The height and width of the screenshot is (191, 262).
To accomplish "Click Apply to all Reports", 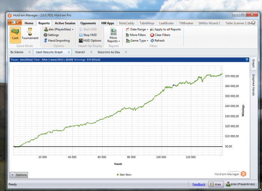I will 165,29.
